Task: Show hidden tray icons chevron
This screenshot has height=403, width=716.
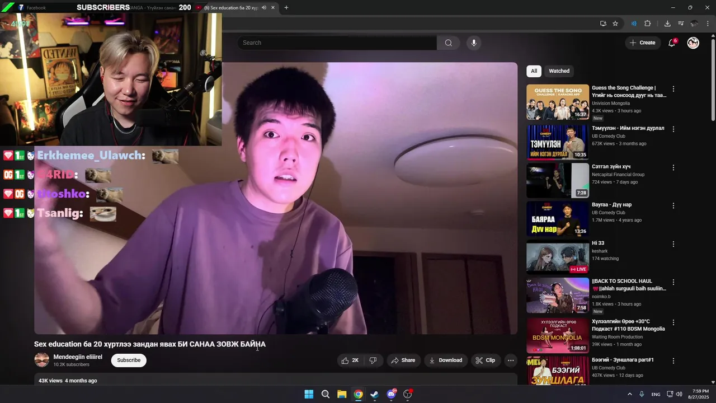Action: [629, 394]
